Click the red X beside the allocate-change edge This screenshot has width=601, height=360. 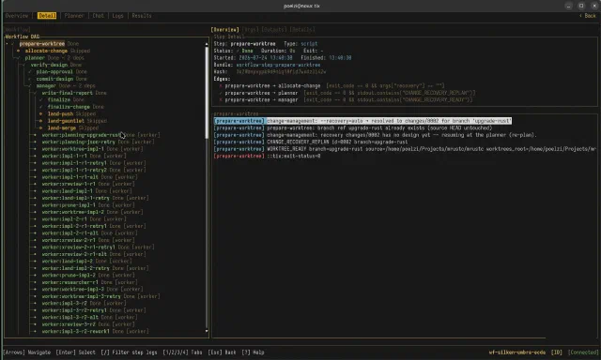[221, 85]
